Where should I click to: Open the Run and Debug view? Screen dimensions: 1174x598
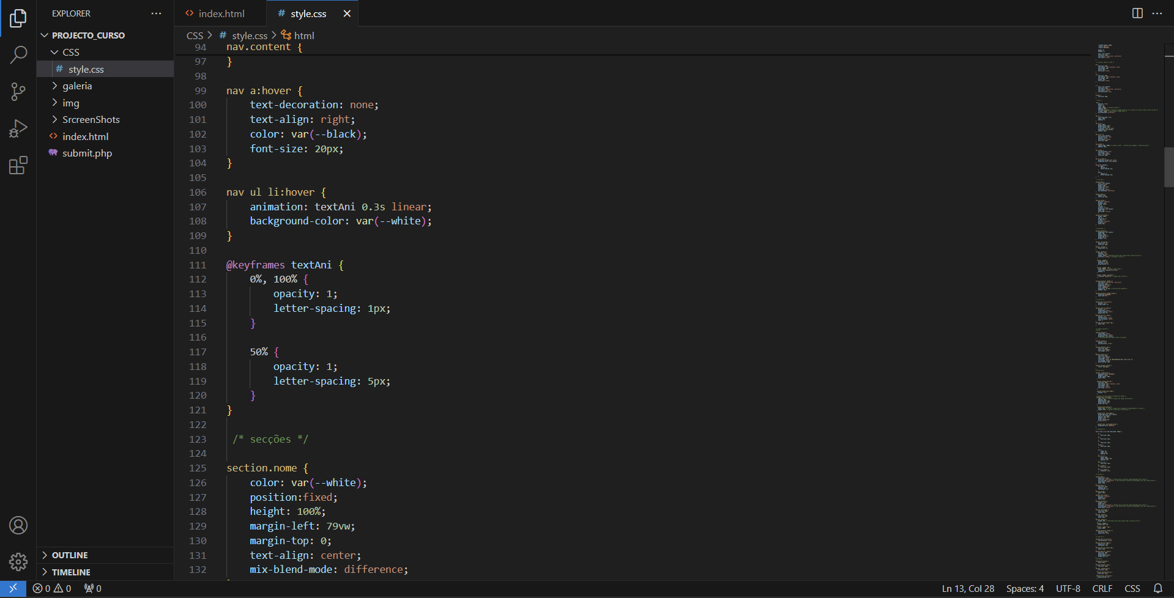tap(18, 128)
